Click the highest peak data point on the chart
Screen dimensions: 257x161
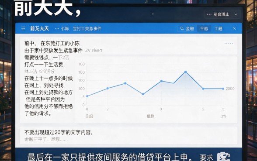pos(185,72)
